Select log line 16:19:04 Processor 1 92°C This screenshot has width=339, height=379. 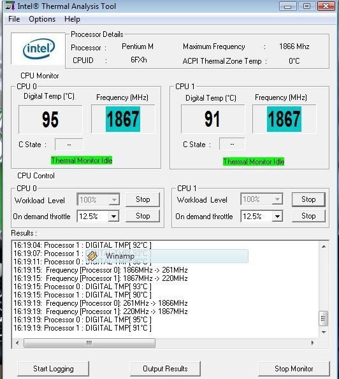tap(82, 245)
